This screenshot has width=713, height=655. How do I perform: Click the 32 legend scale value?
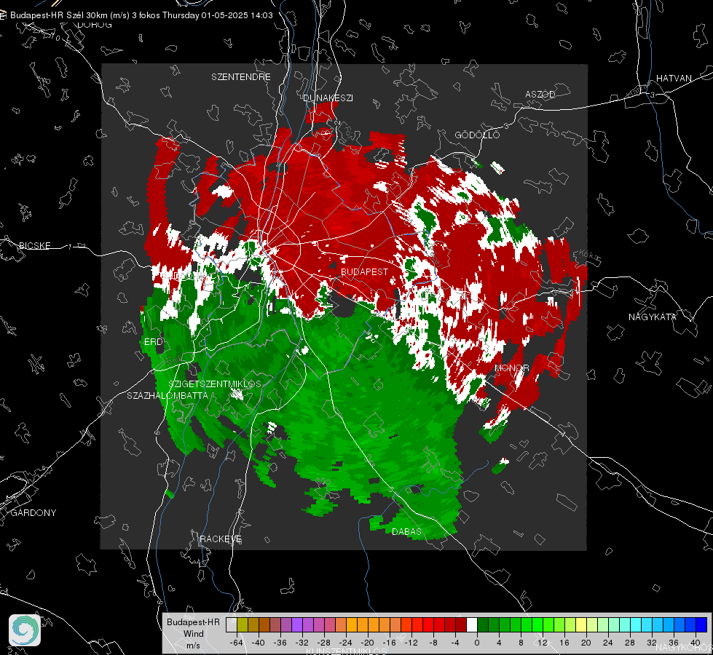pos(652,643)
